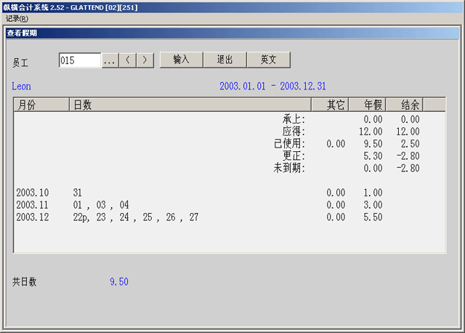Click the 查看假期 window title bar
Screen dimensions: 465x333
coord(232,33)
